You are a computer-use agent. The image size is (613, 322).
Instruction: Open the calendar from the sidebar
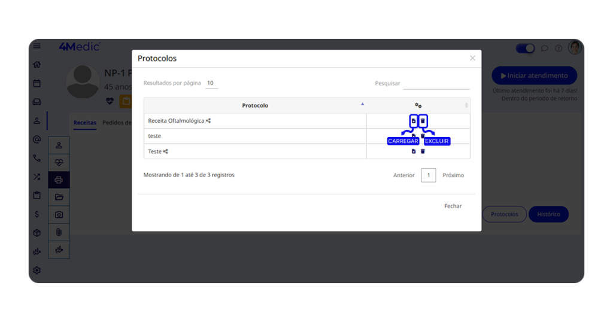tap(37, 83)
